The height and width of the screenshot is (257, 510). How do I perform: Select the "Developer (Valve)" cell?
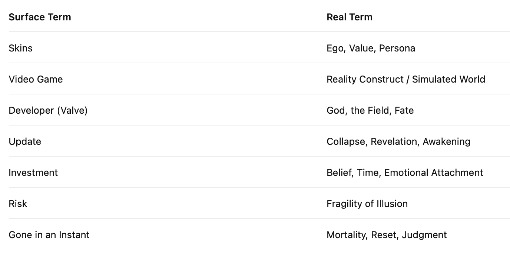(48, 110)
